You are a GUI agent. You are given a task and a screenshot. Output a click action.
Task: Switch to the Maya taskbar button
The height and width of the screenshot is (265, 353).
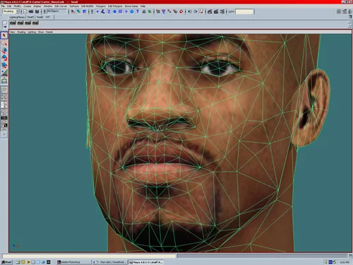coord(145,262)
